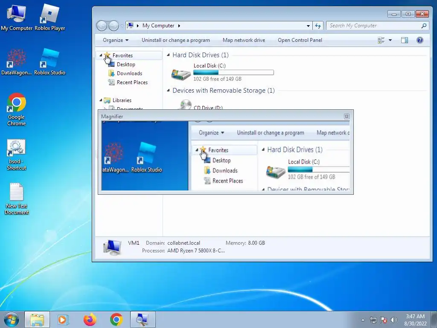The width and height of the screenshot is (437, 328).
Task: Refresh the My Computer address bar
Action: [318, 26]
